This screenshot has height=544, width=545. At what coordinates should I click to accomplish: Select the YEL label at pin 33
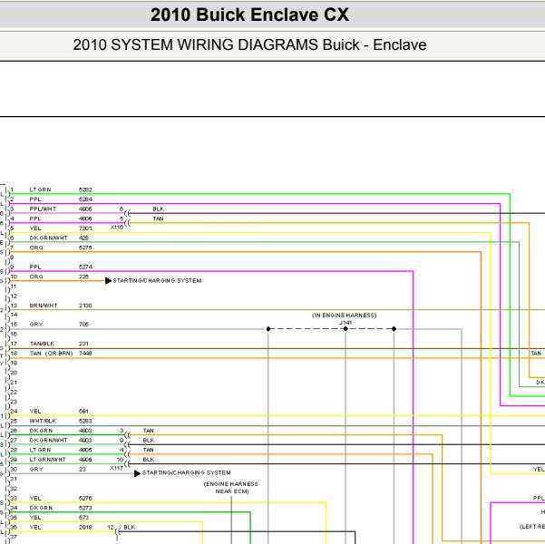pos(35,499)
